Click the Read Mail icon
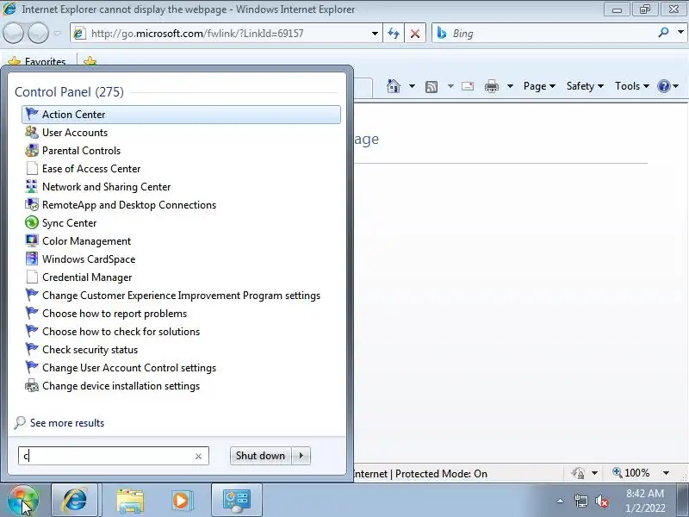 pyautogui.click(x=468, y=86)
